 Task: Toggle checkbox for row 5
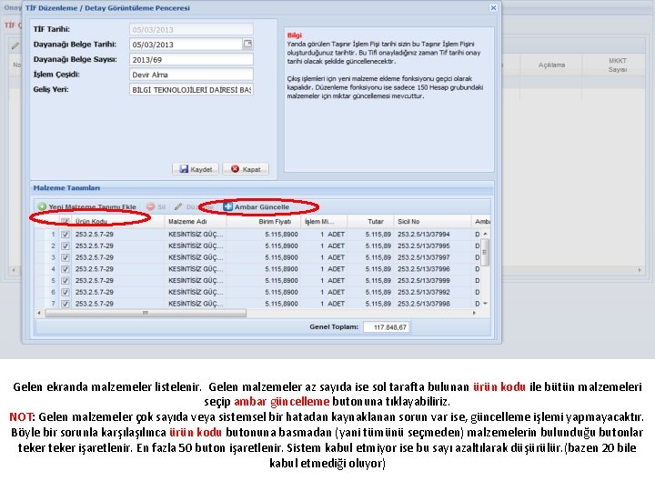coord(65,281)
